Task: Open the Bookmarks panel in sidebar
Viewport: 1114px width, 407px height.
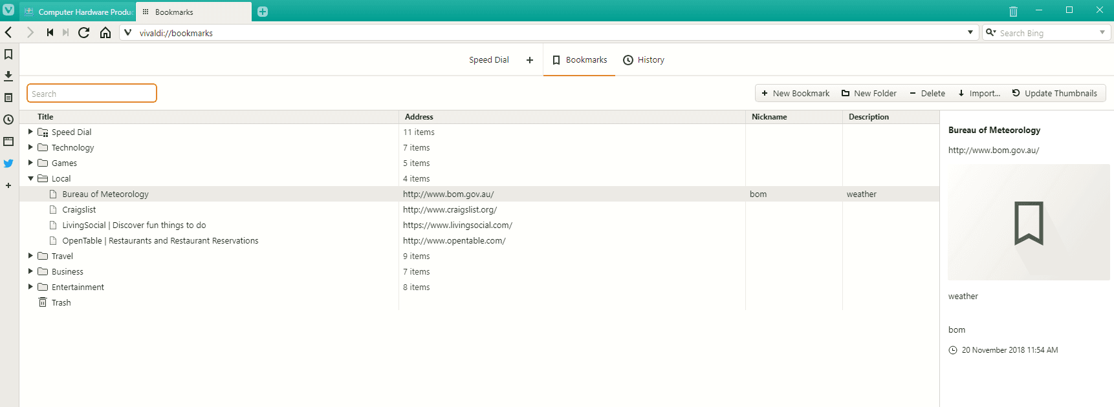Action: (x=8, y=54)
